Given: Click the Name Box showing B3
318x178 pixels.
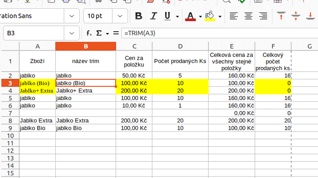Looking at the screenshot, I should [34, 33].
